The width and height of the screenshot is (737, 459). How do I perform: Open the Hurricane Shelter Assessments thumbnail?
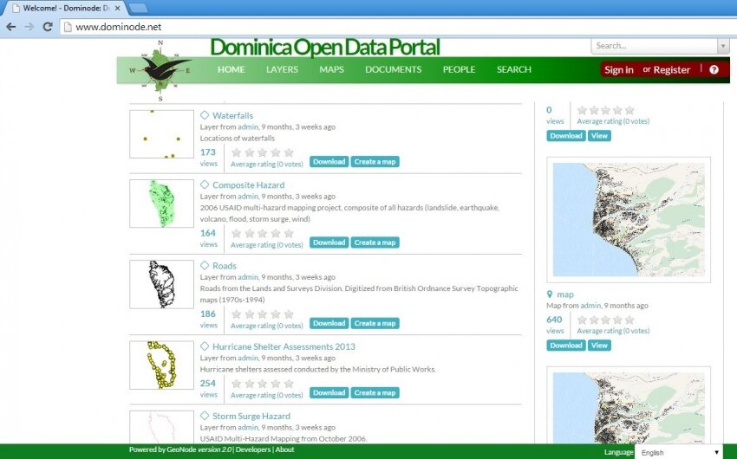[161, 365]
